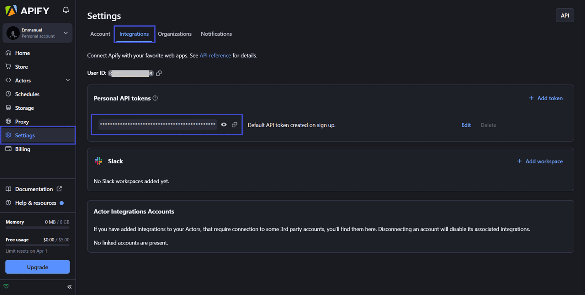Select the Account tab
Screen dimensions: 585x295
[x=100, y=34]
